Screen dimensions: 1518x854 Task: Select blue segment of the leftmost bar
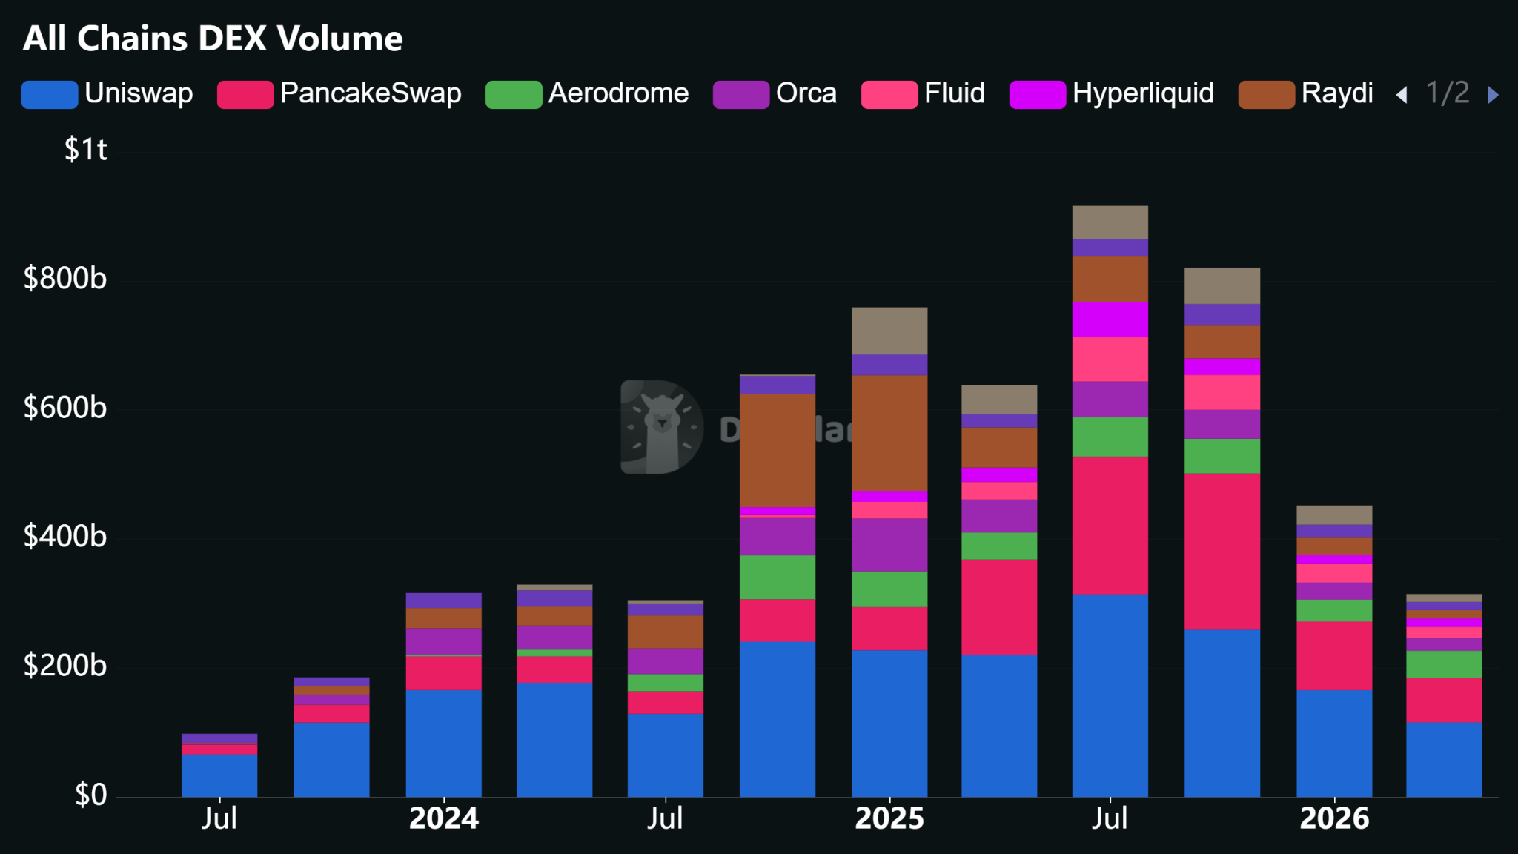[219, 775]
